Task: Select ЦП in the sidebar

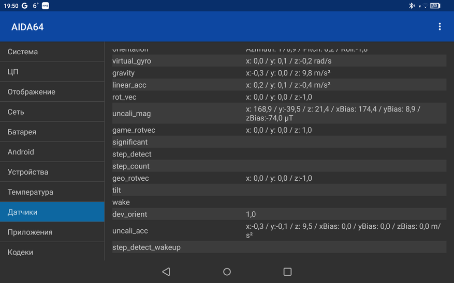Action: [52, 72]
